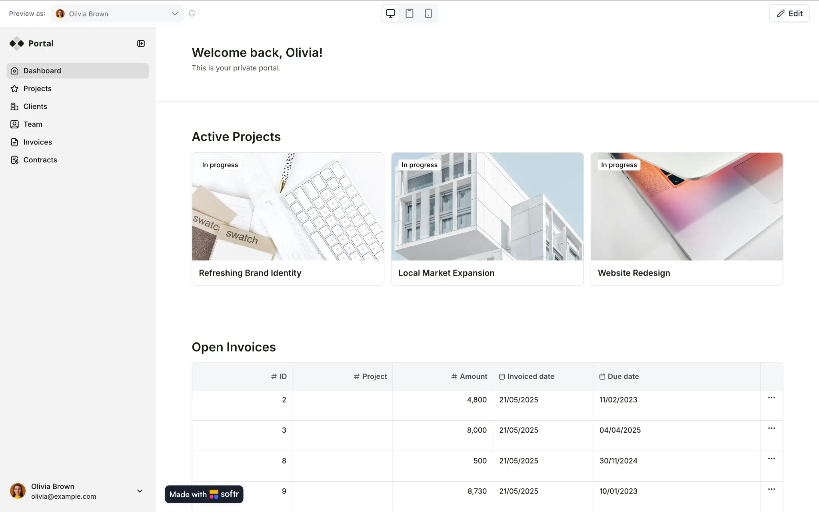The image size is (819, 512).
Task: Open the Preview as Olivia Brown dropdown
Action: click(117, 14)
